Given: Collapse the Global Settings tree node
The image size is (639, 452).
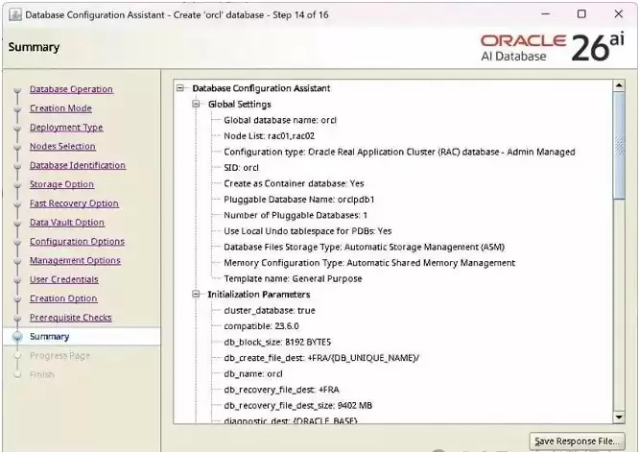Looking at the screenshot, I should tap(196, 104).
